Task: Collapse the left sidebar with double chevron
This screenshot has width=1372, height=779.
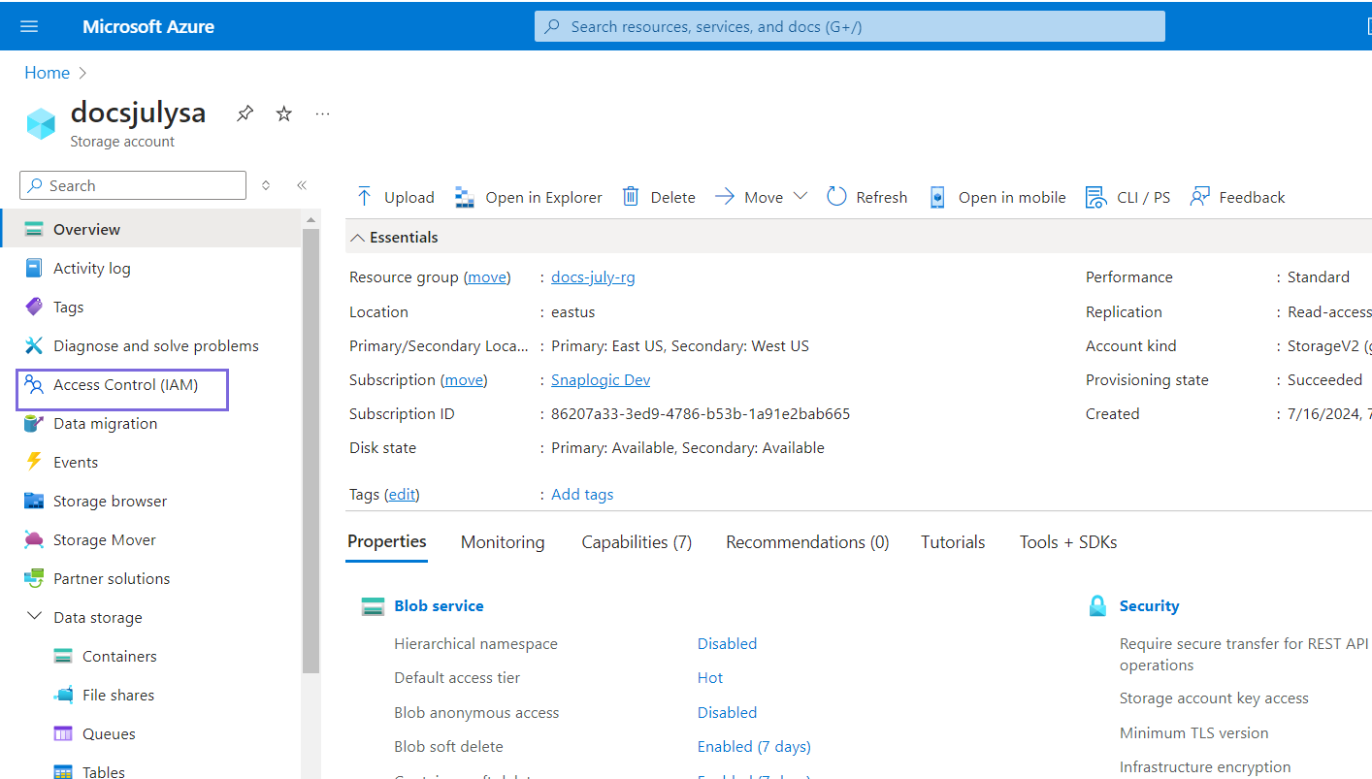Action: (302, 185)
